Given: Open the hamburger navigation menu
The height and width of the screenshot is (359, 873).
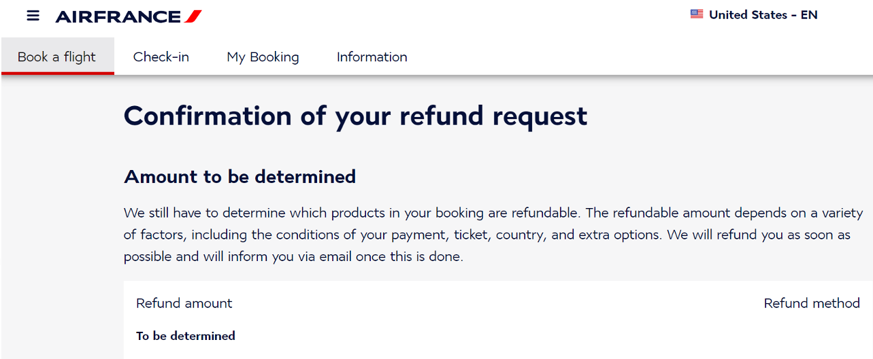Looking at the screenshot, I should click(x=33, y=16).
